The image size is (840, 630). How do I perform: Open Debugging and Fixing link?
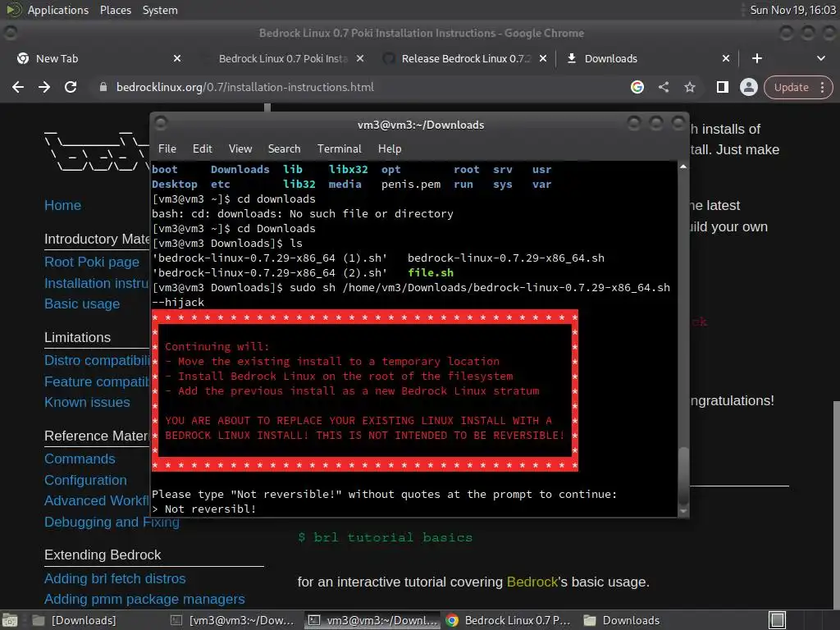pyautogui.click(x=112, y=522)
